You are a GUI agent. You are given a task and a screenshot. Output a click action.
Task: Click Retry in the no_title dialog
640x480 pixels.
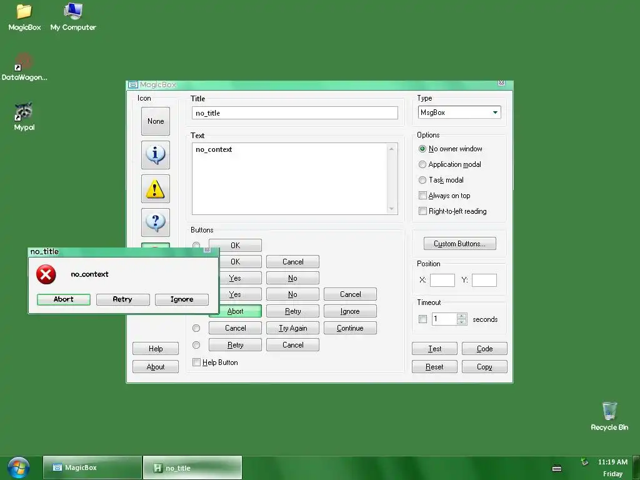tap(123, 299)
